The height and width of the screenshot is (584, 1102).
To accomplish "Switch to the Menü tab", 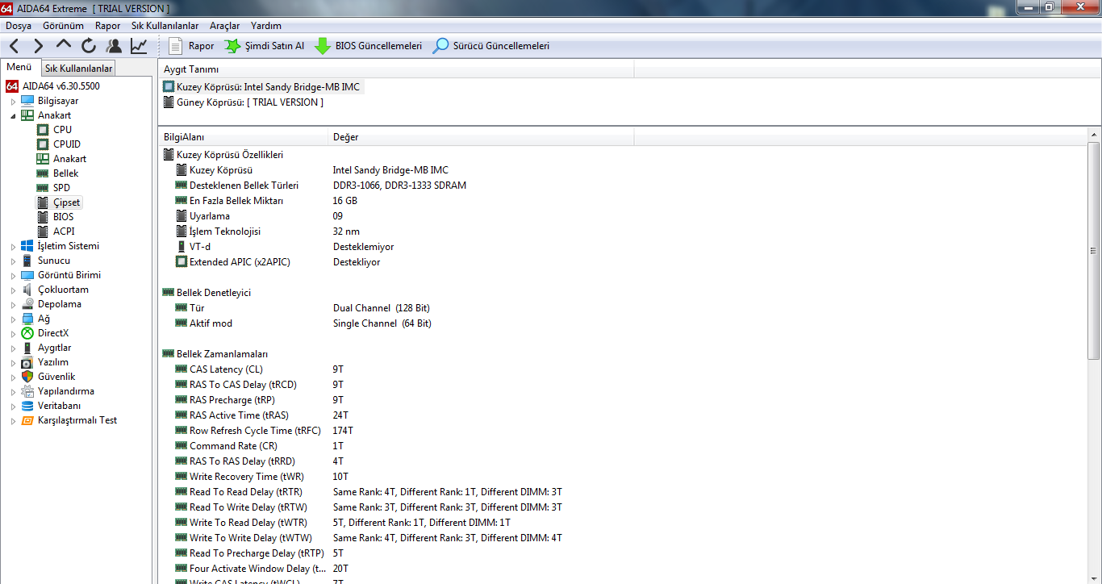I will pyautogui.click(x=19, y=67).
